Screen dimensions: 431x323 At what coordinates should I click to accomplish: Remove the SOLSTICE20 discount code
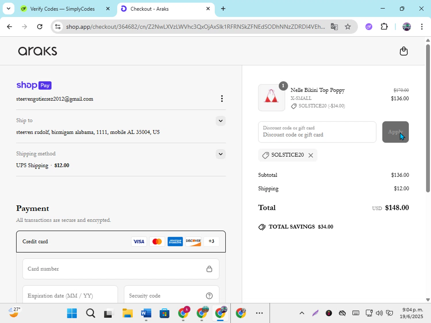coord(311,155)
